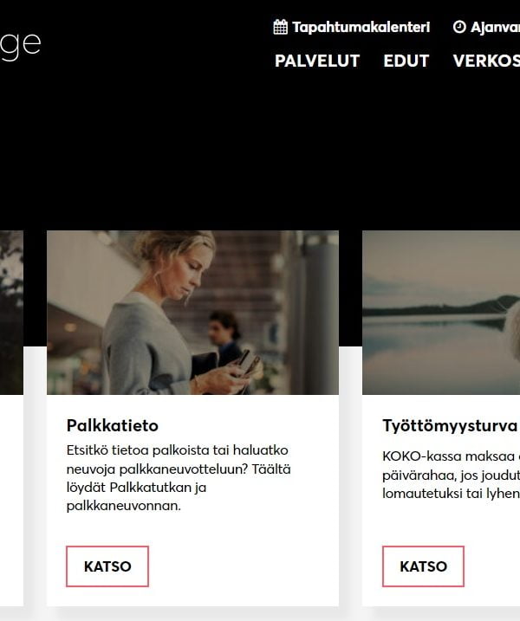This screenshot has height=621, width=520.
Task: Click the phone held by woman in photo
Action: (246, 360)
